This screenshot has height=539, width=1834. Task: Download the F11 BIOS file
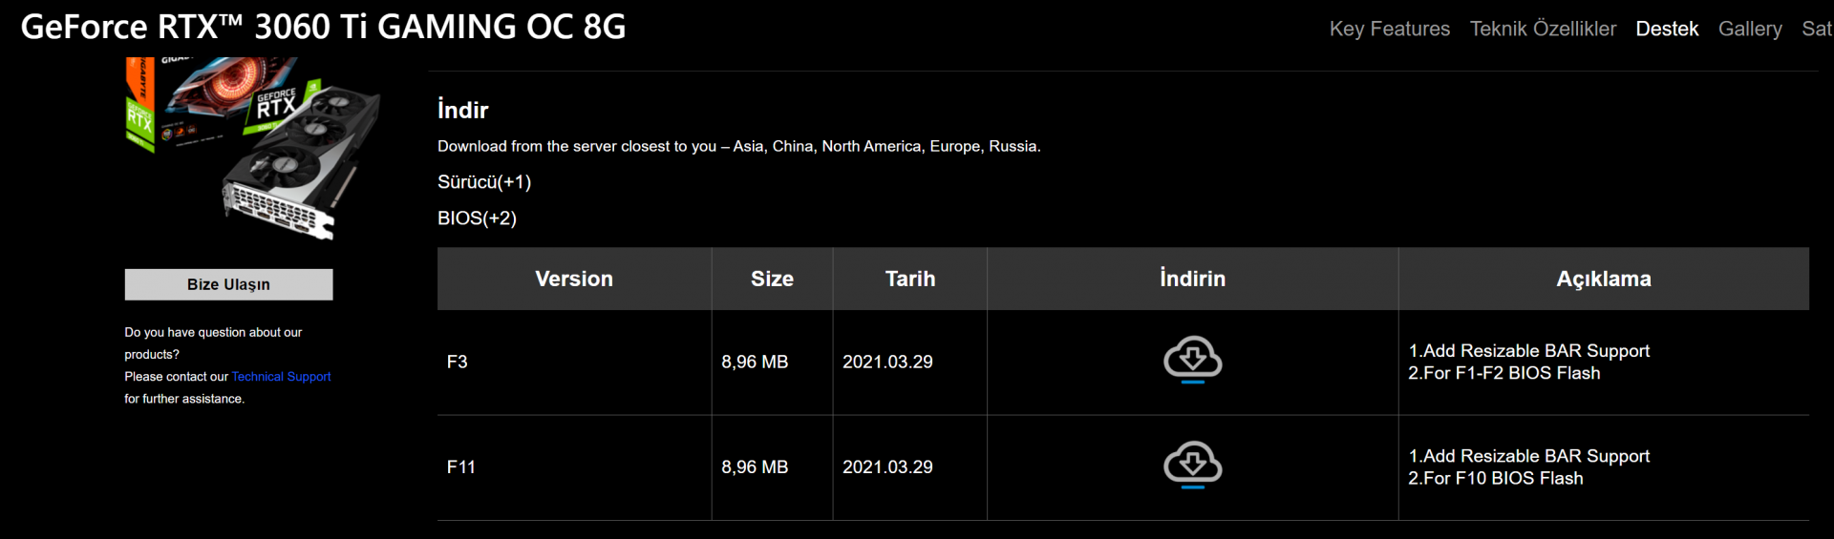(x=1192, y=465)
